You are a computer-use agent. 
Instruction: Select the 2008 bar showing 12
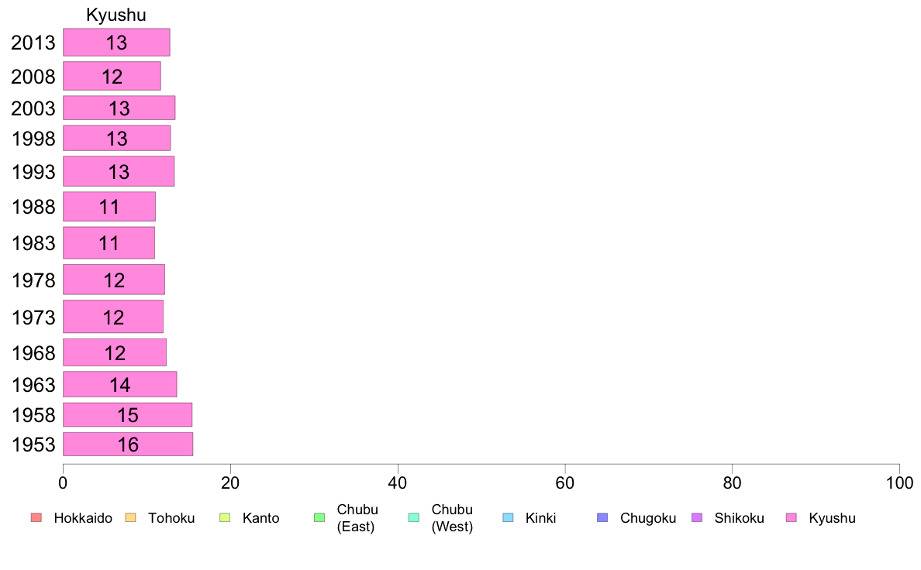coord(112,77)
